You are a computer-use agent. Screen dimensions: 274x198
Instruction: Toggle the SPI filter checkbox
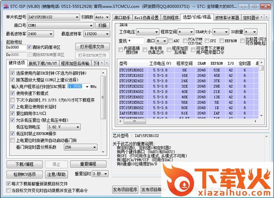click(x=207, y=41)
